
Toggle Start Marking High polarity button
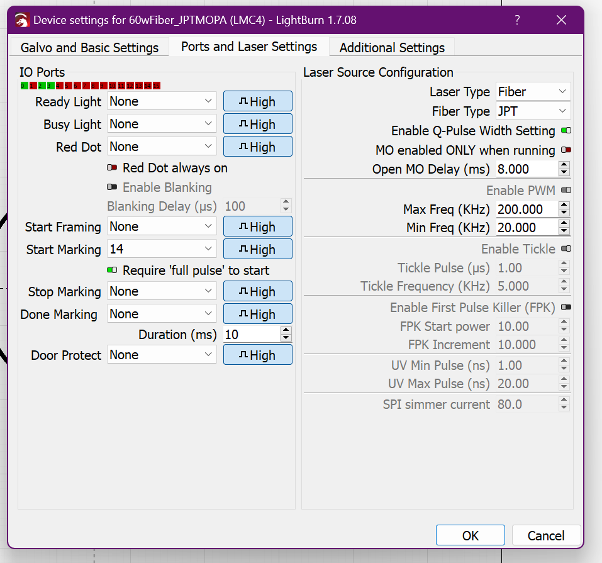tap(258, 249)
